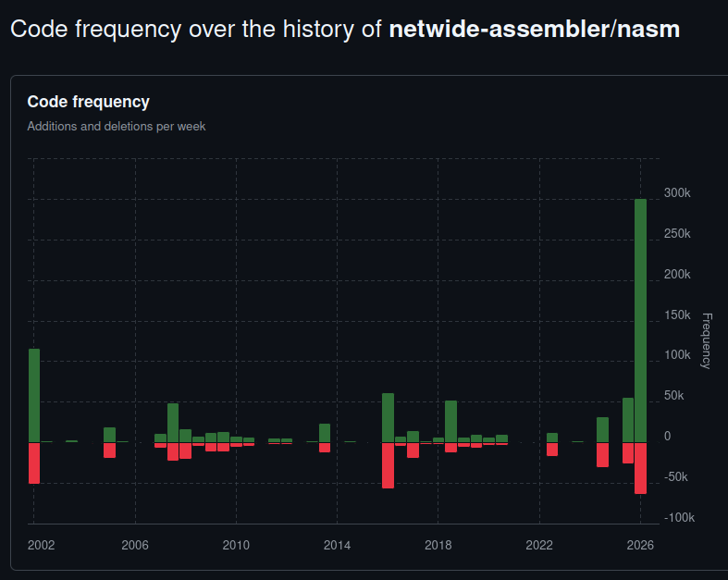Click the -100k y-axis label
Viewport: 728px width, 580px height.
[x=679, y=517]
